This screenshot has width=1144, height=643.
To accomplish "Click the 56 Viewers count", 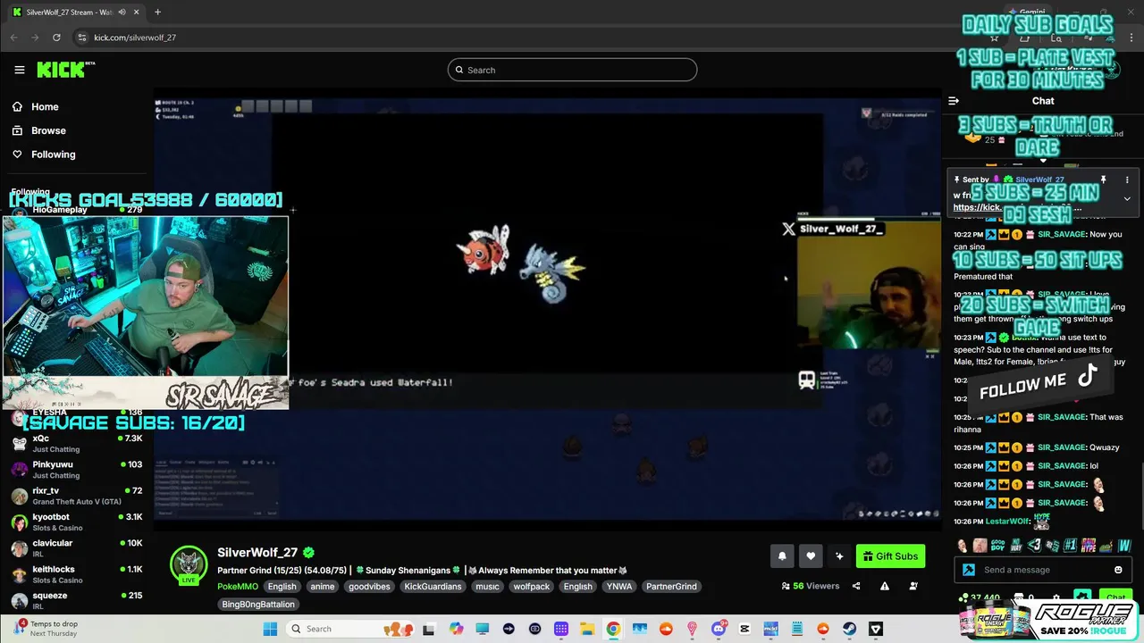I will tap(811, 587).
